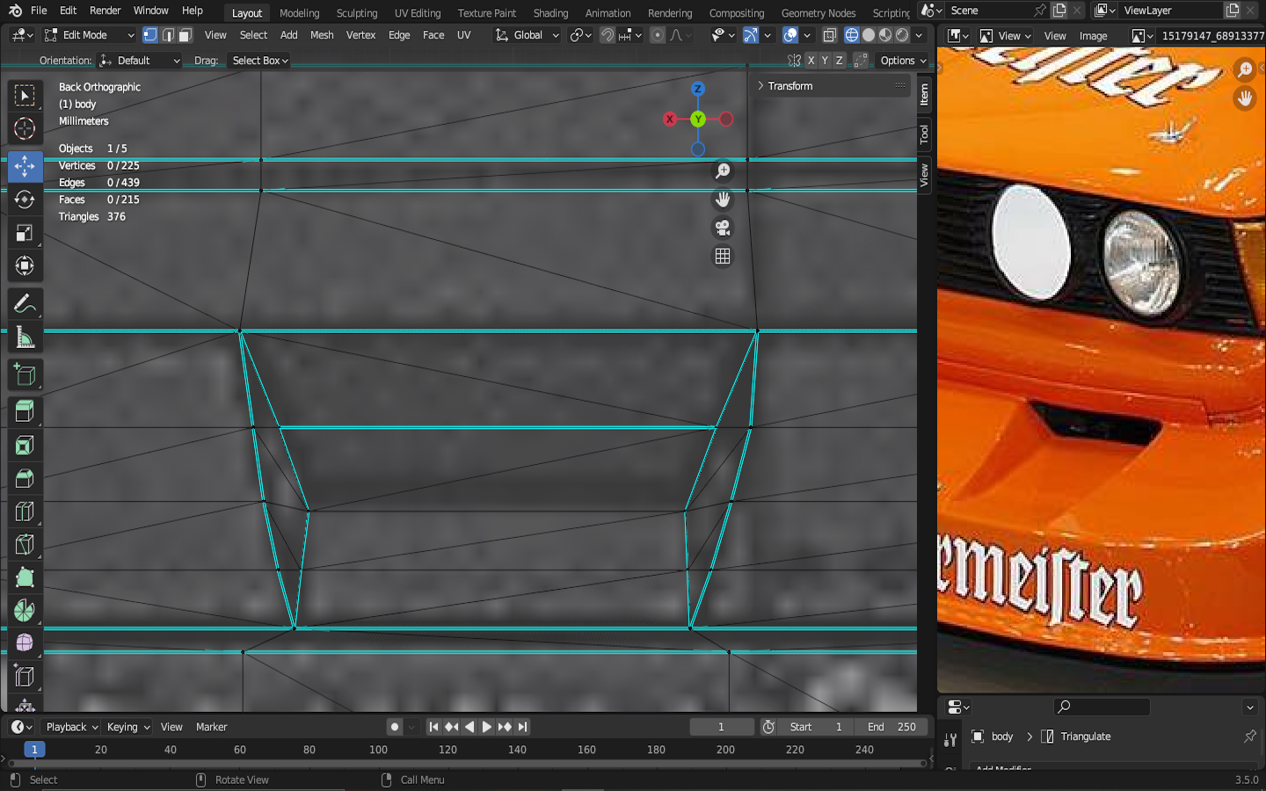Screen dimensions: 1266x791
Task: Click the 3D viewport zoom magnifier gizmo
Action: click(x=723, y=171)
